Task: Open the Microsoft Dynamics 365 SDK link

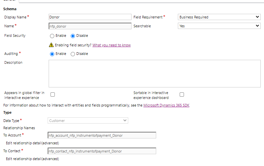Action: (166, 105)
